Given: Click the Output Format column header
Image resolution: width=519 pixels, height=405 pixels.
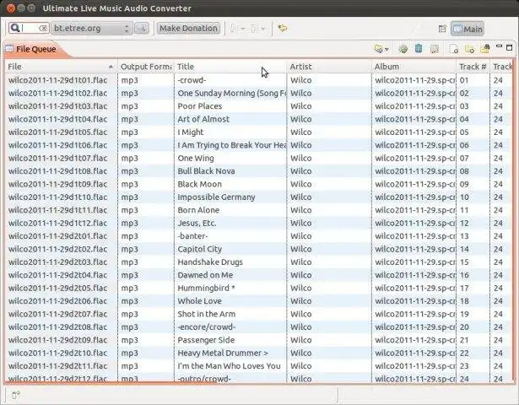Looking at the screenshot, I should tap(146, 67).
